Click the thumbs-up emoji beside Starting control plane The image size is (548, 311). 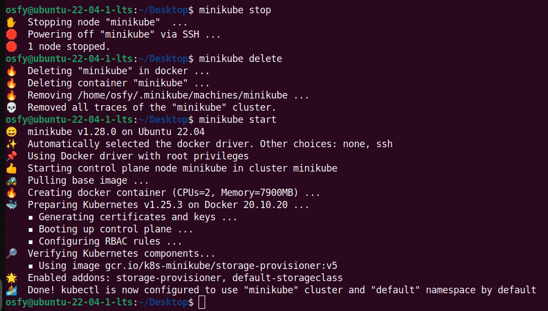tap(11, 168)
